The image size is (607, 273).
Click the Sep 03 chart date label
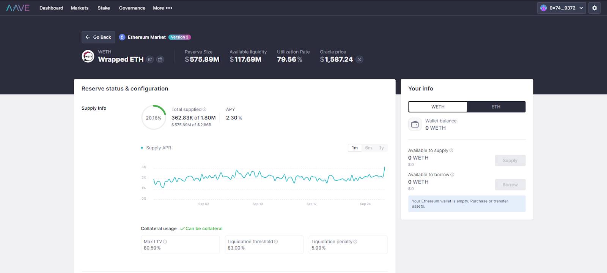[x=204, y=204]
